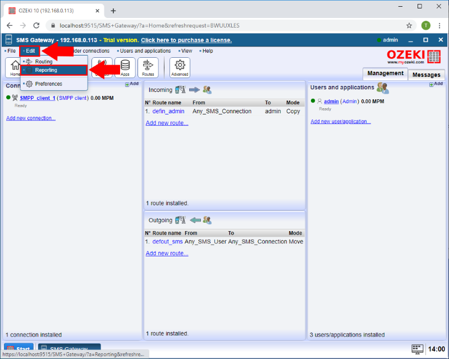449x359 pixels.
Task: Open the Users and applications menu
Action: 144,51
